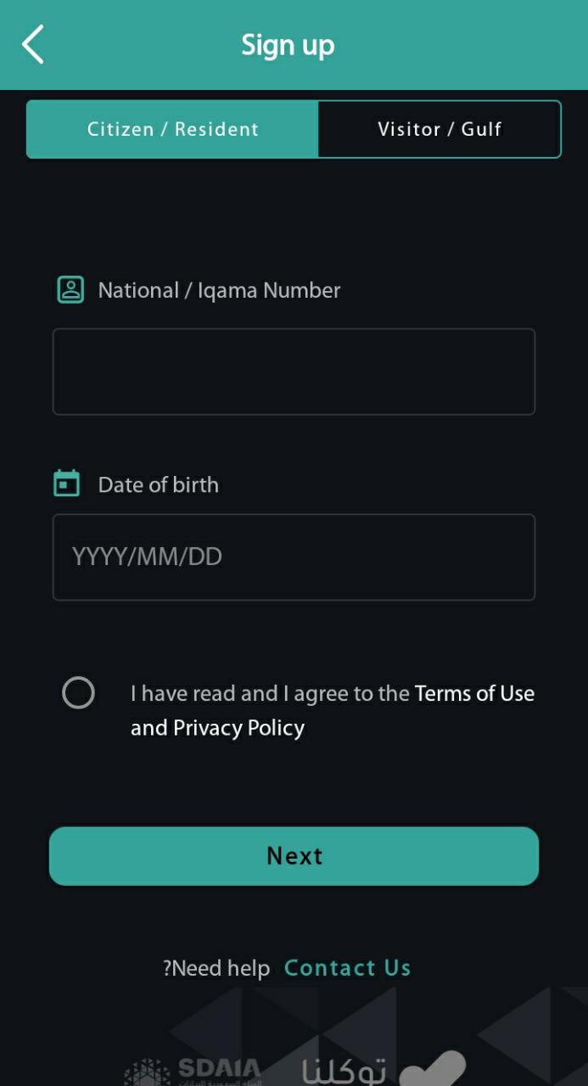Open the Contact Us link
The image size is (588, 1086).
[347, 968]
